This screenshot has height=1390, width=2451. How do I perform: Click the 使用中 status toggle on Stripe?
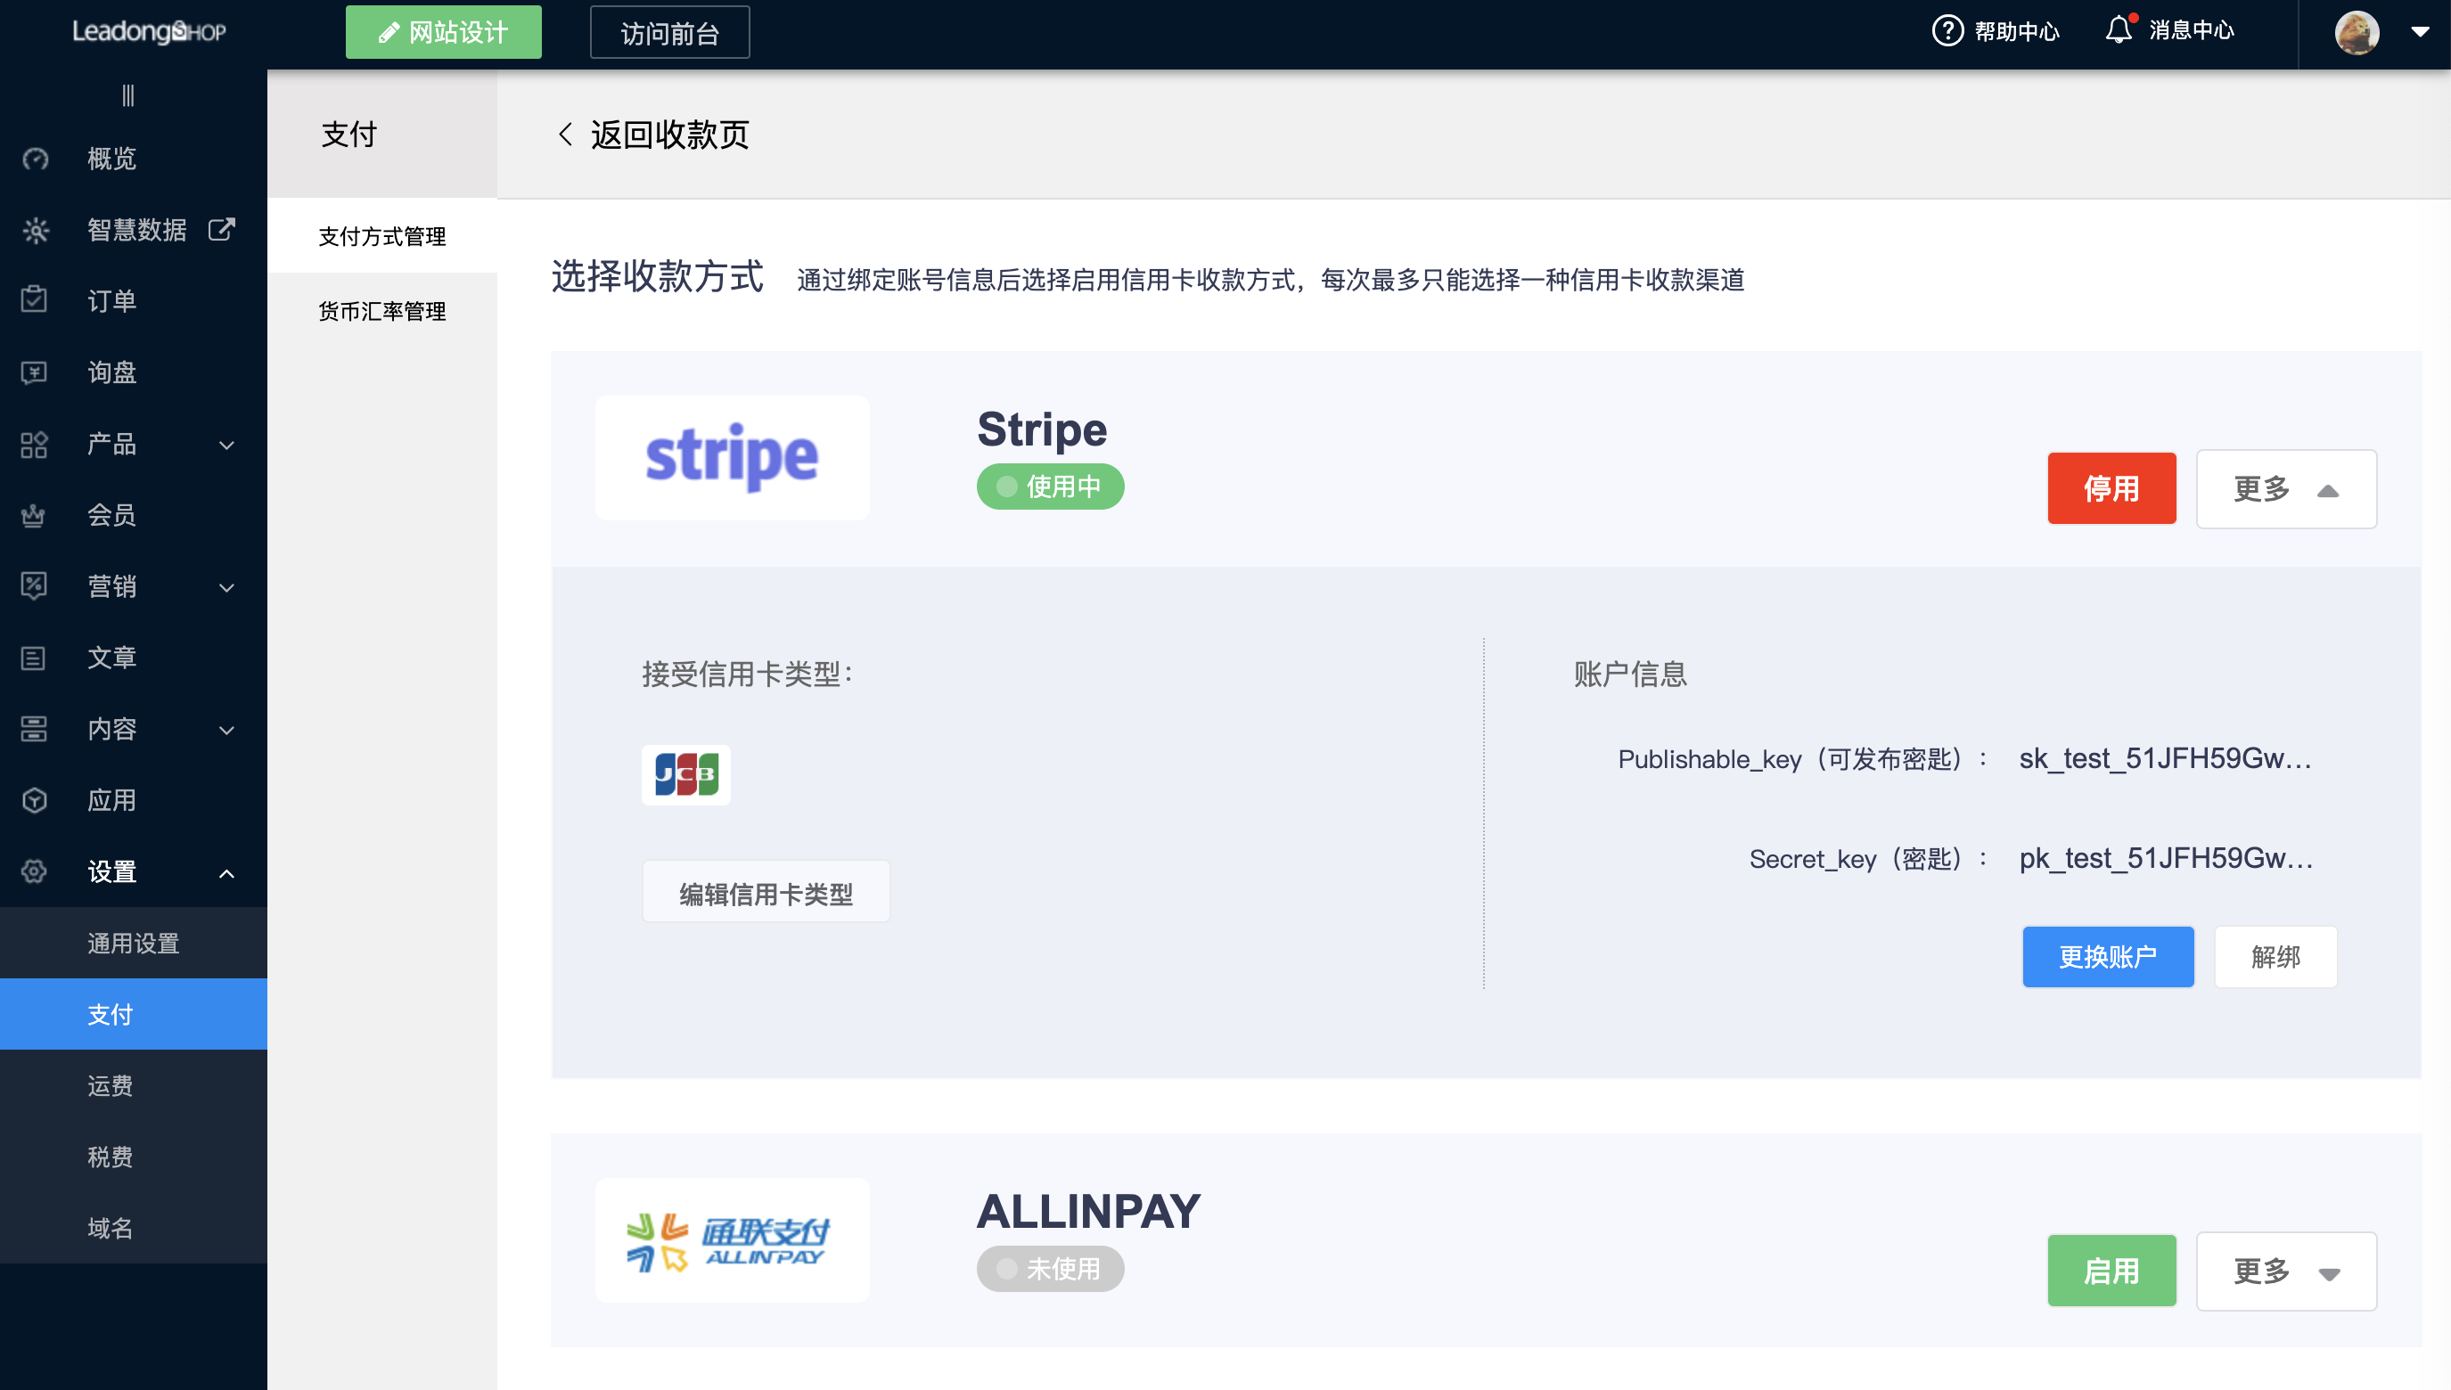[x=1049, y=486]
